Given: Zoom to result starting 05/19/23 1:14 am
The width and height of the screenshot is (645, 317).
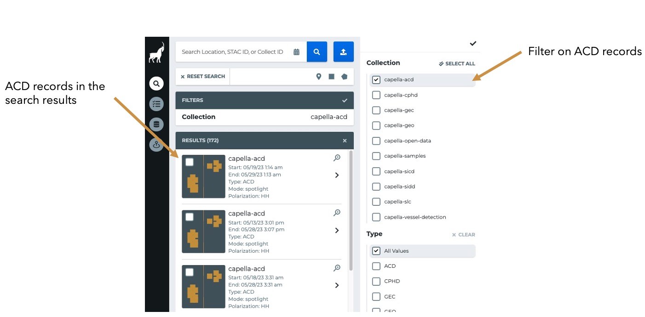Looking at the screenshot, I should click(337, 158).
